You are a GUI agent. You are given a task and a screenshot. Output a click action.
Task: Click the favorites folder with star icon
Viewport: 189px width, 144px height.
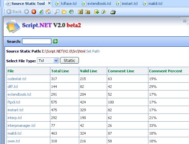tap(87, 12)
